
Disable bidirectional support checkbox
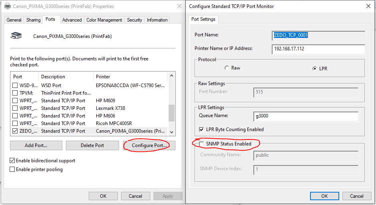coord(12,161)
